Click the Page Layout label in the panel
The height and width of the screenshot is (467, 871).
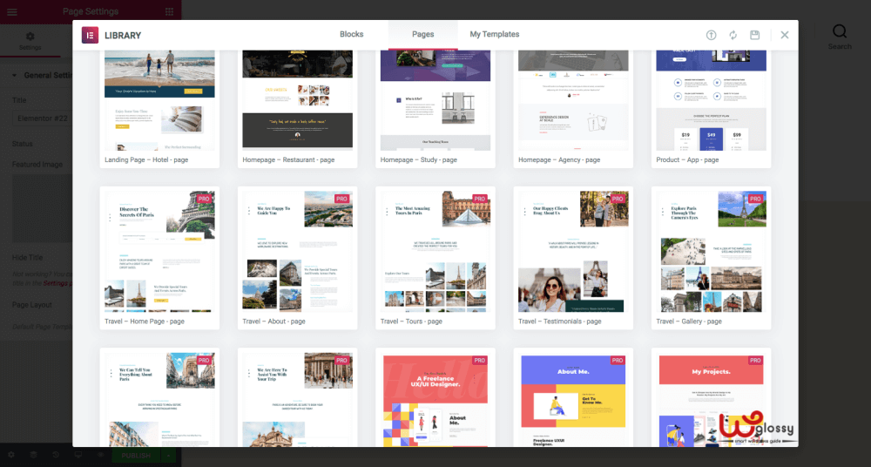pyautogui.click(x=32, y=305)
